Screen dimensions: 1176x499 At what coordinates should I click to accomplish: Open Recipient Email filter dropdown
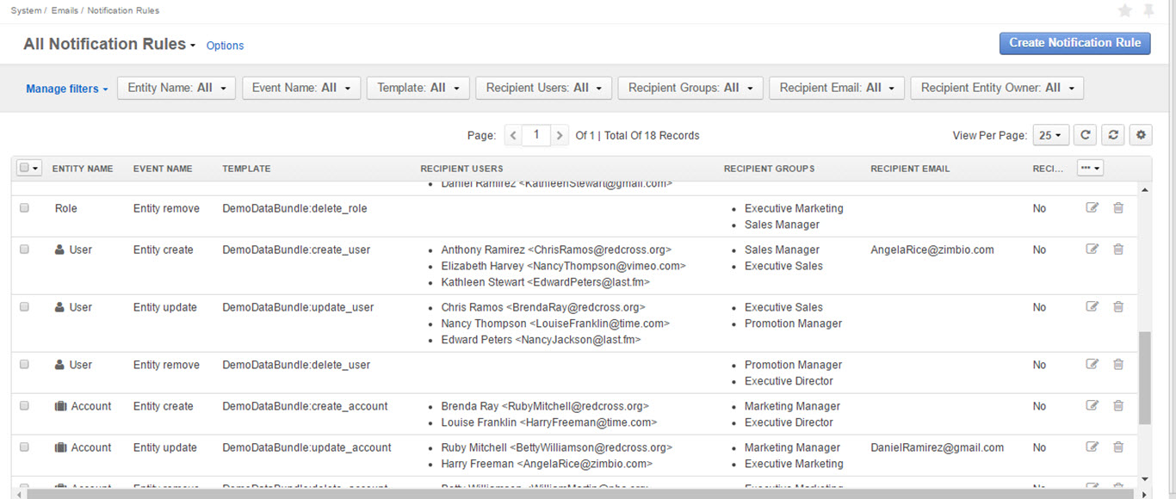[836, 88]
